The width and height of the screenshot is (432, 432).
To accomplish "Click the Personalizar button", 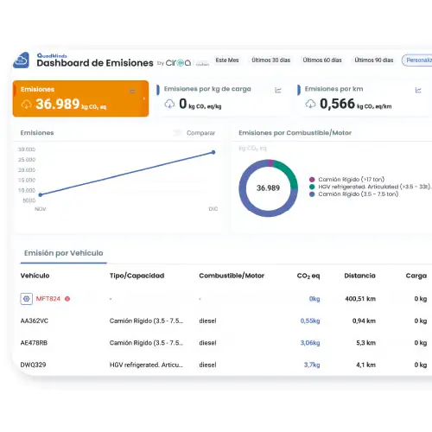I will pyautogui.click(x=417, y=60).
